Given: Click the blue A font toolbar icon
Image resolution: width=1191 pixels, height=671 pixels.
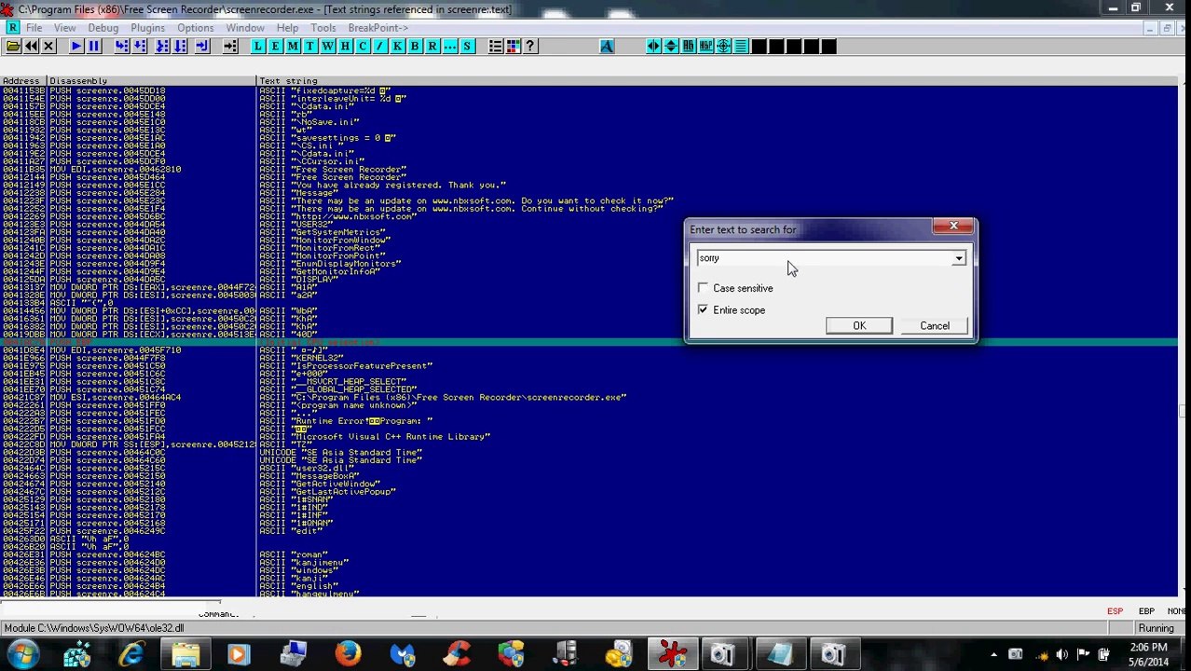Looking at the screenshot, I should pyautogui.click(x=607, y=47).
